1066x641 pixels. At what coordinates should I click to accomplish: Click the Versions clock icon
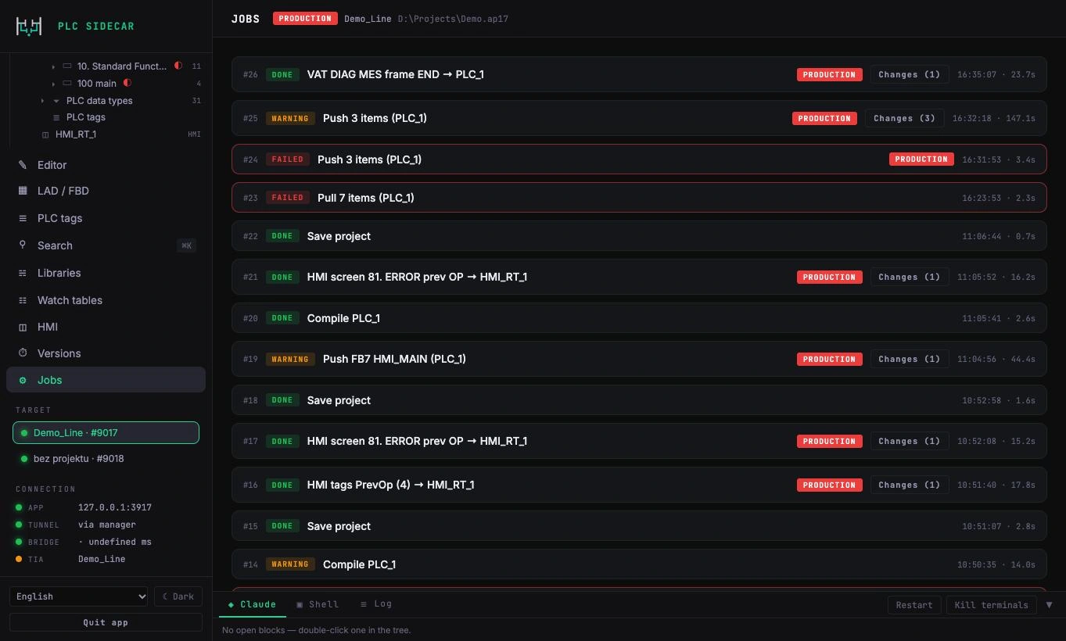point(23,353)
